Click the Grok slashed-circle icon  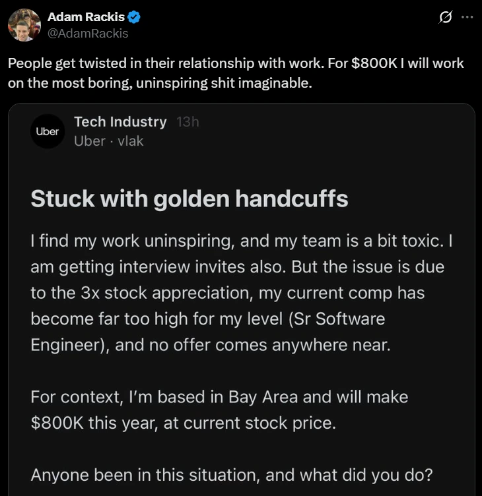[446, 17]
